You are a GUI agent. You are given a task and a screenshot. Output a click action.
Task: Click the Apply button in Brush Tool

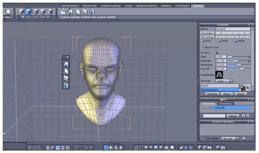(240, 94)
